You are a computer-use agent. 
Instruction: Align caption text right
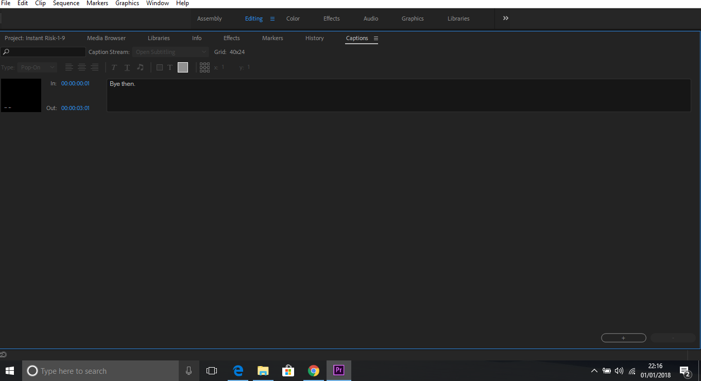pyautogui.click(x=95, y=67)
